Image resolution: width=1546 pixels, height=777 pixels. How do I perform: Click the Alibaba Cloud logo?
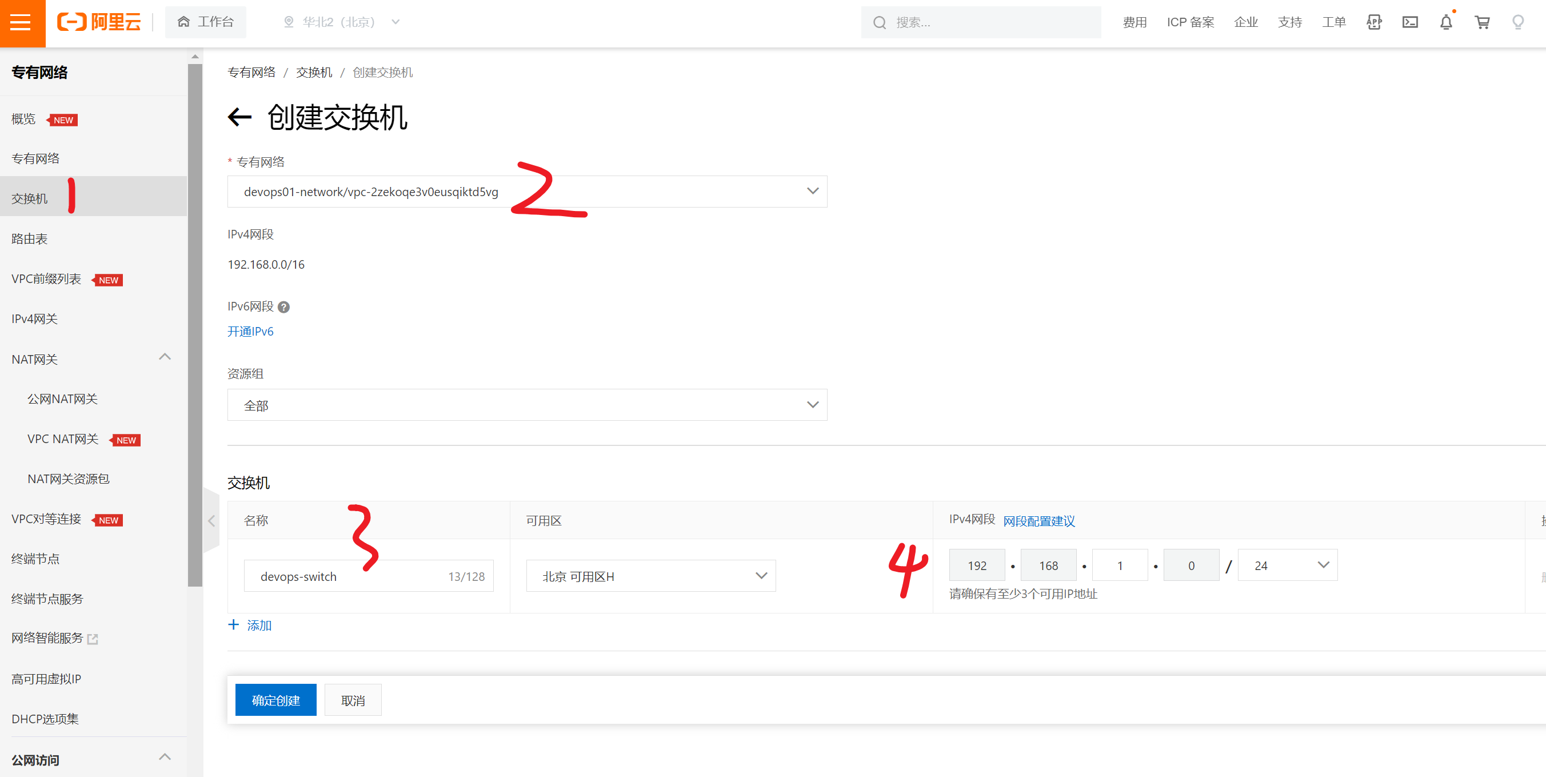click(99, 22)
